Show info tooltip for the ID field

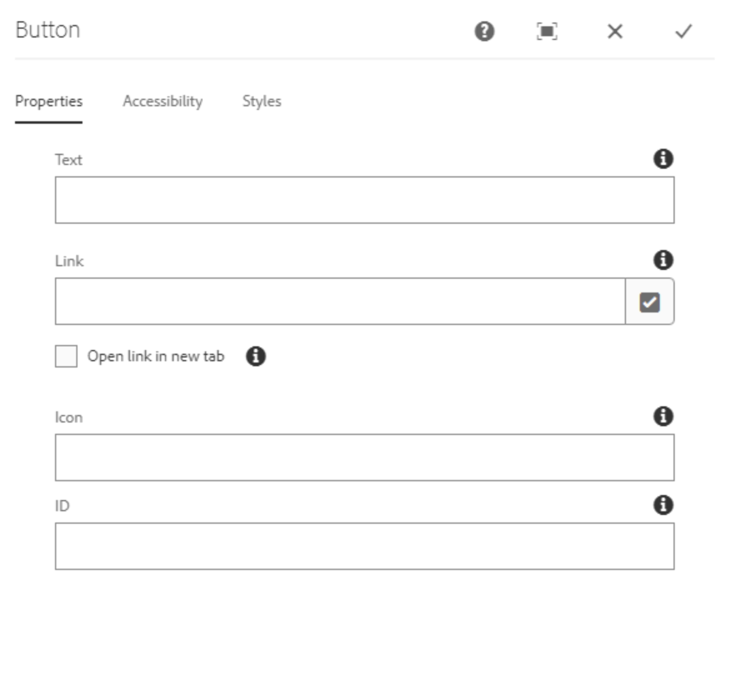tap(663, 505)
